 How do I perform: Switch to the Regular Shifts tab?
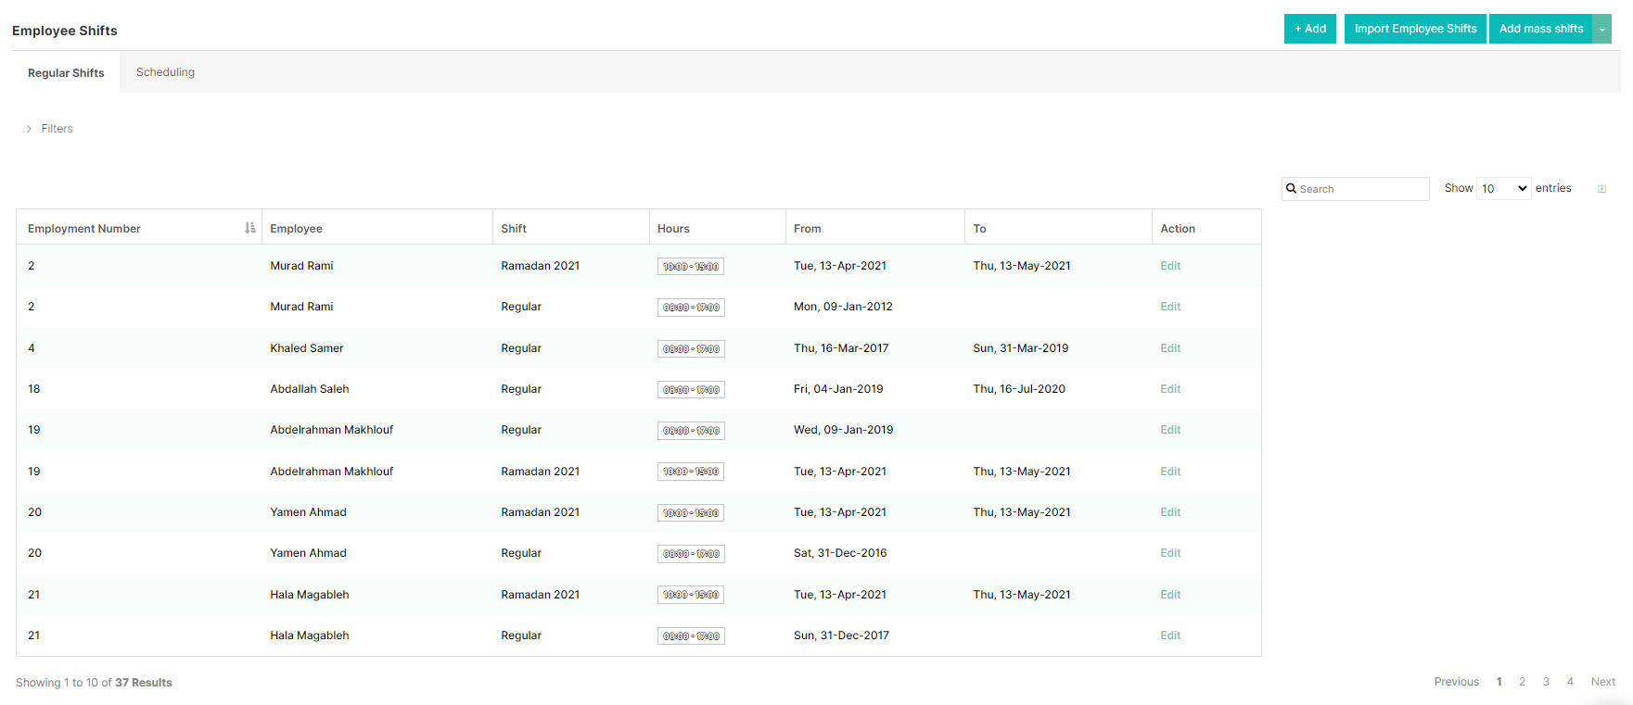click(66, 72)
